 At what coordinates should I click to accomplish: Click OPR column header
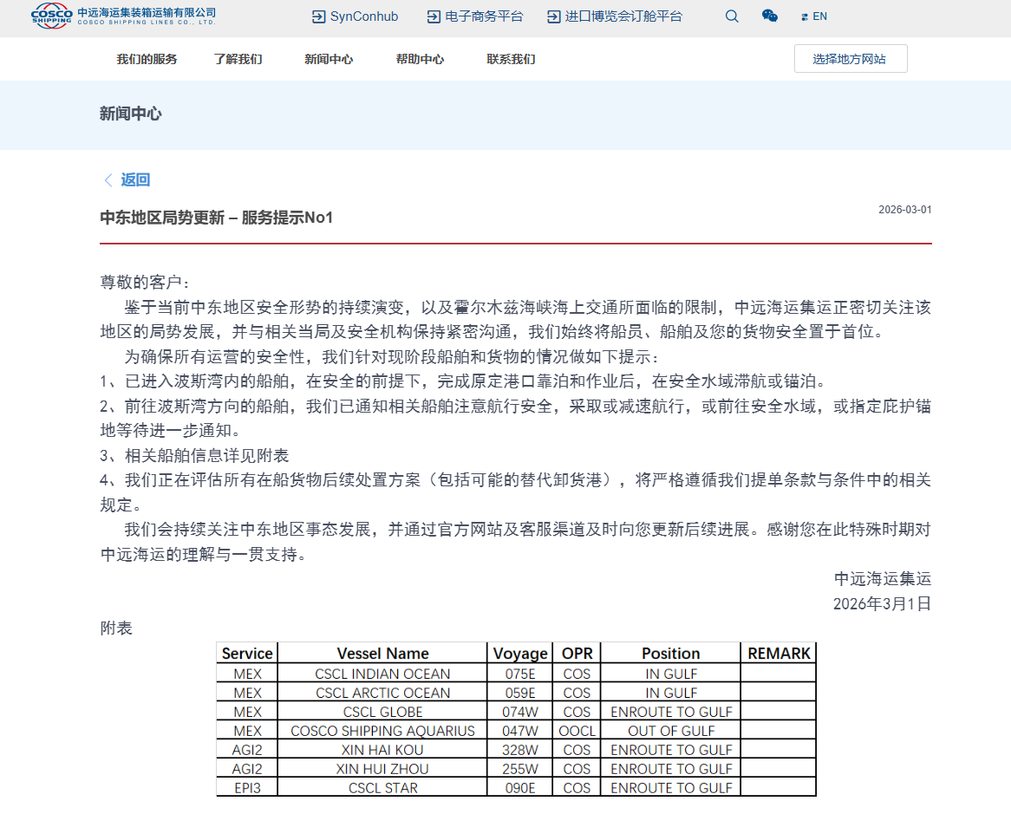(577, 653)
